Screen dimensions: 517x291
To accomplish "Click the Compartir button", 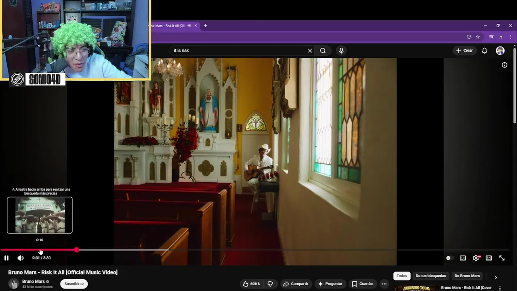I will [296, 284].
